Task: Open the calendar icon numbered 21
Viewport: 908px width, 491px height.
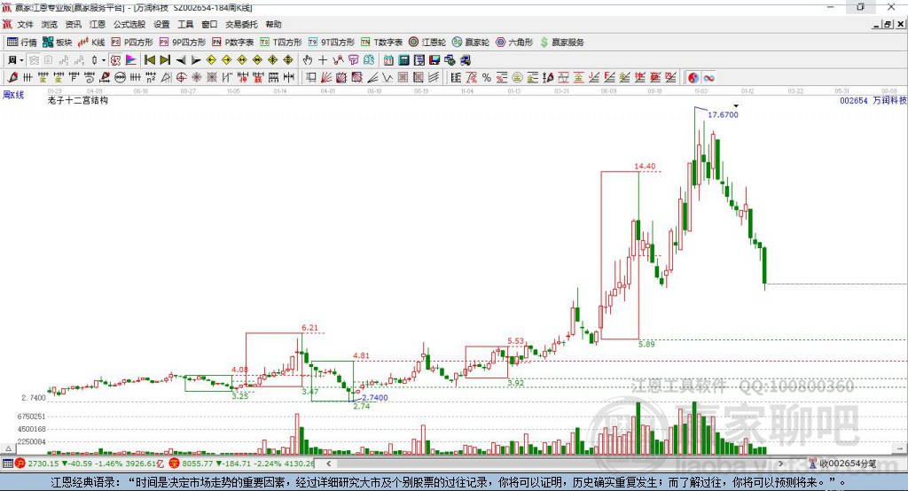Action: point(388,60)
